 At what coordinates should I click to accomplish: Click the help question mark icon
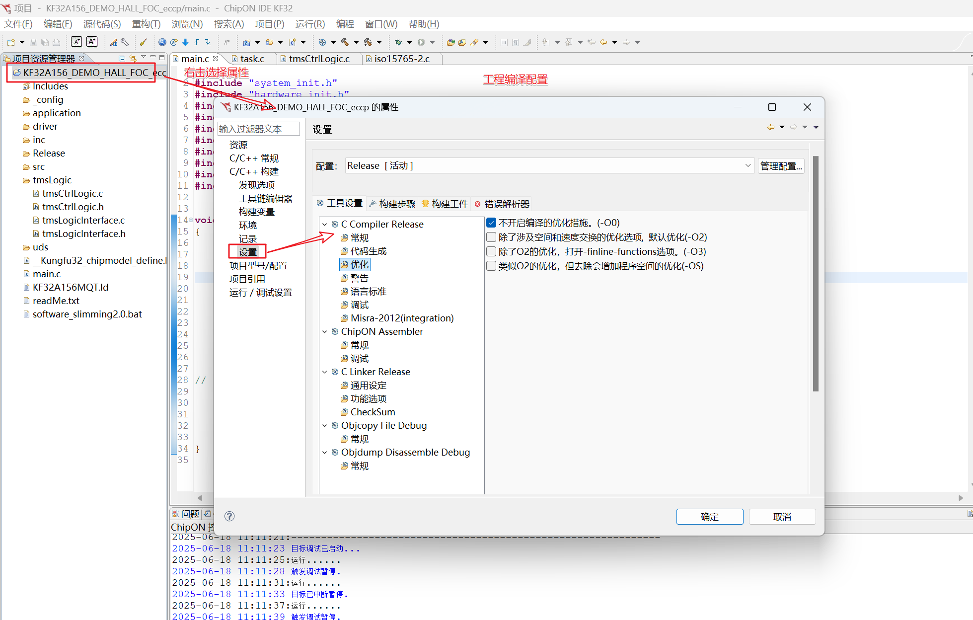click(x=229, y=516)
